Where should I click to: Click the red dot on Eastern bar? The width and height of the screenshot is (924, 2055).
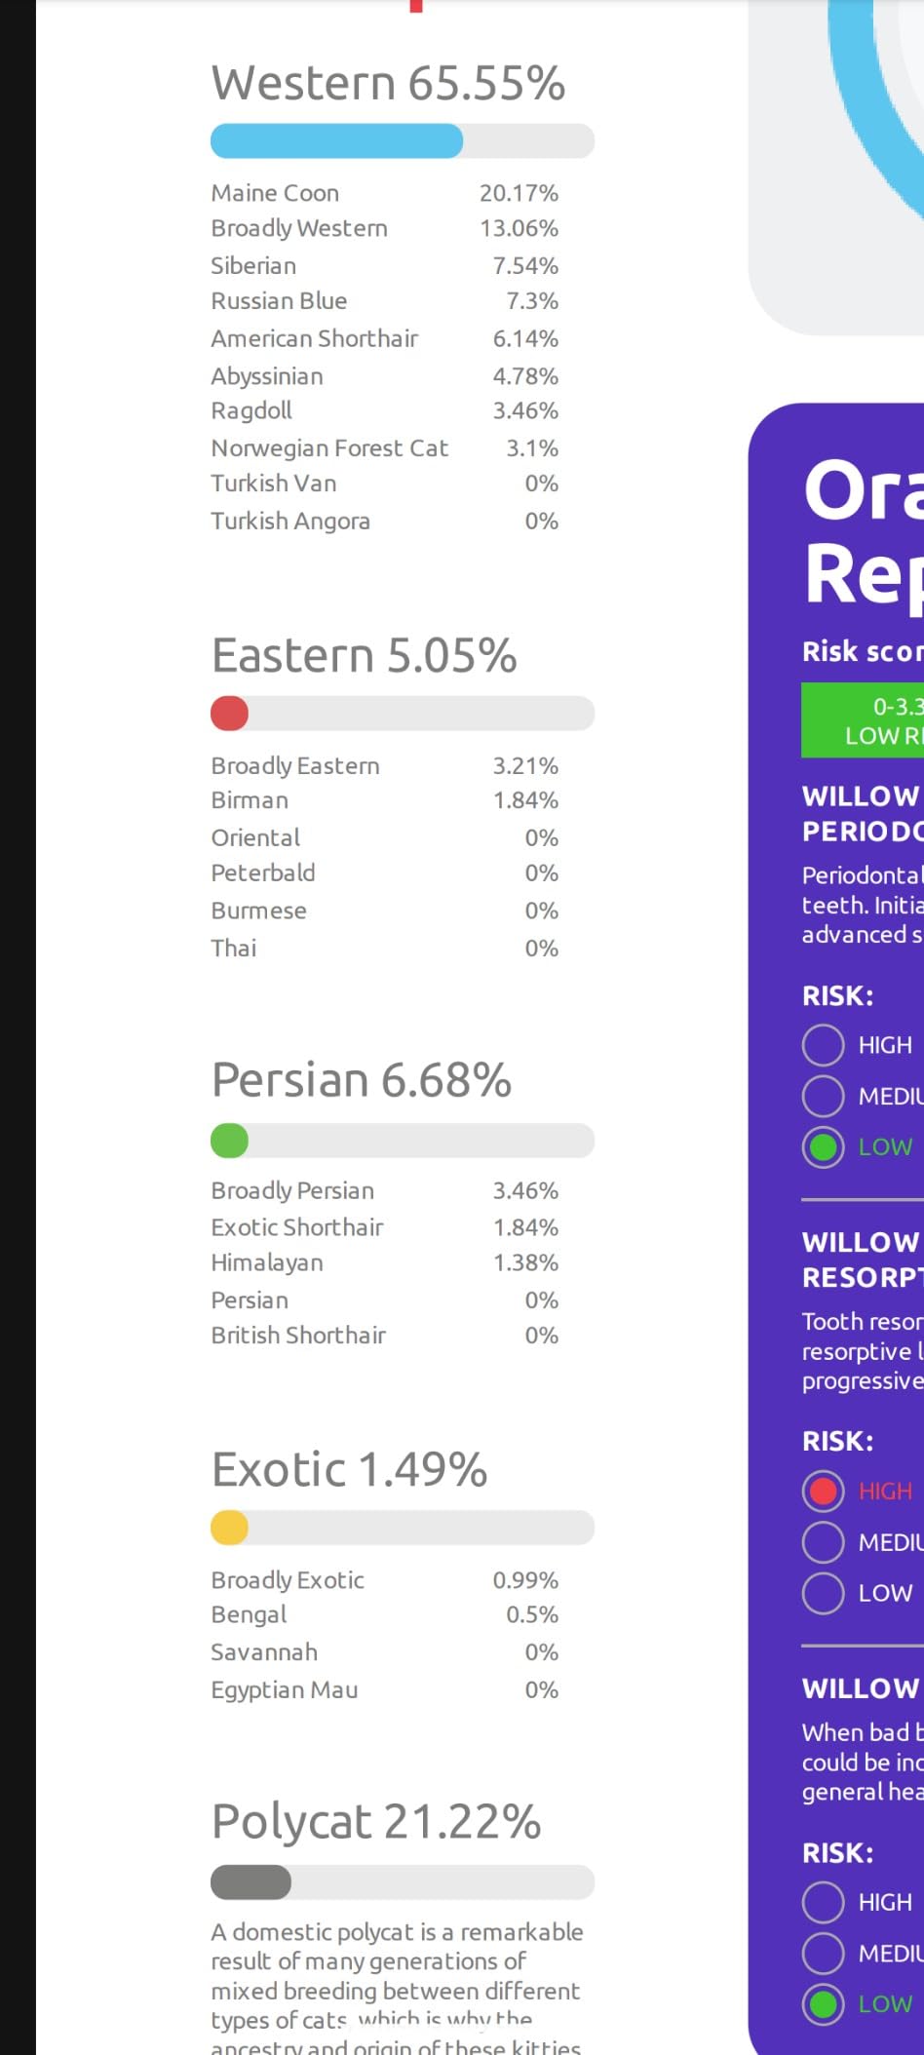pos(230,714)
